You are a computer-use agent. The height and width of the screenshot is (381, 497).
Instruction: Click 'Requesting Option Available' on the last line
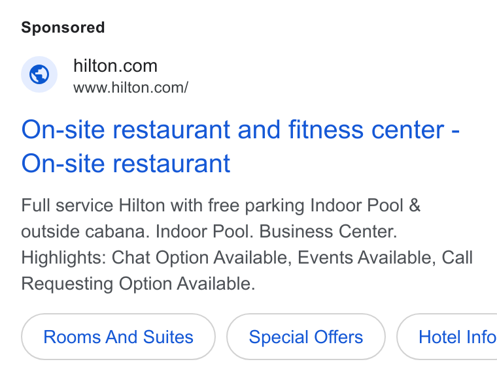[x=138, y=284]
